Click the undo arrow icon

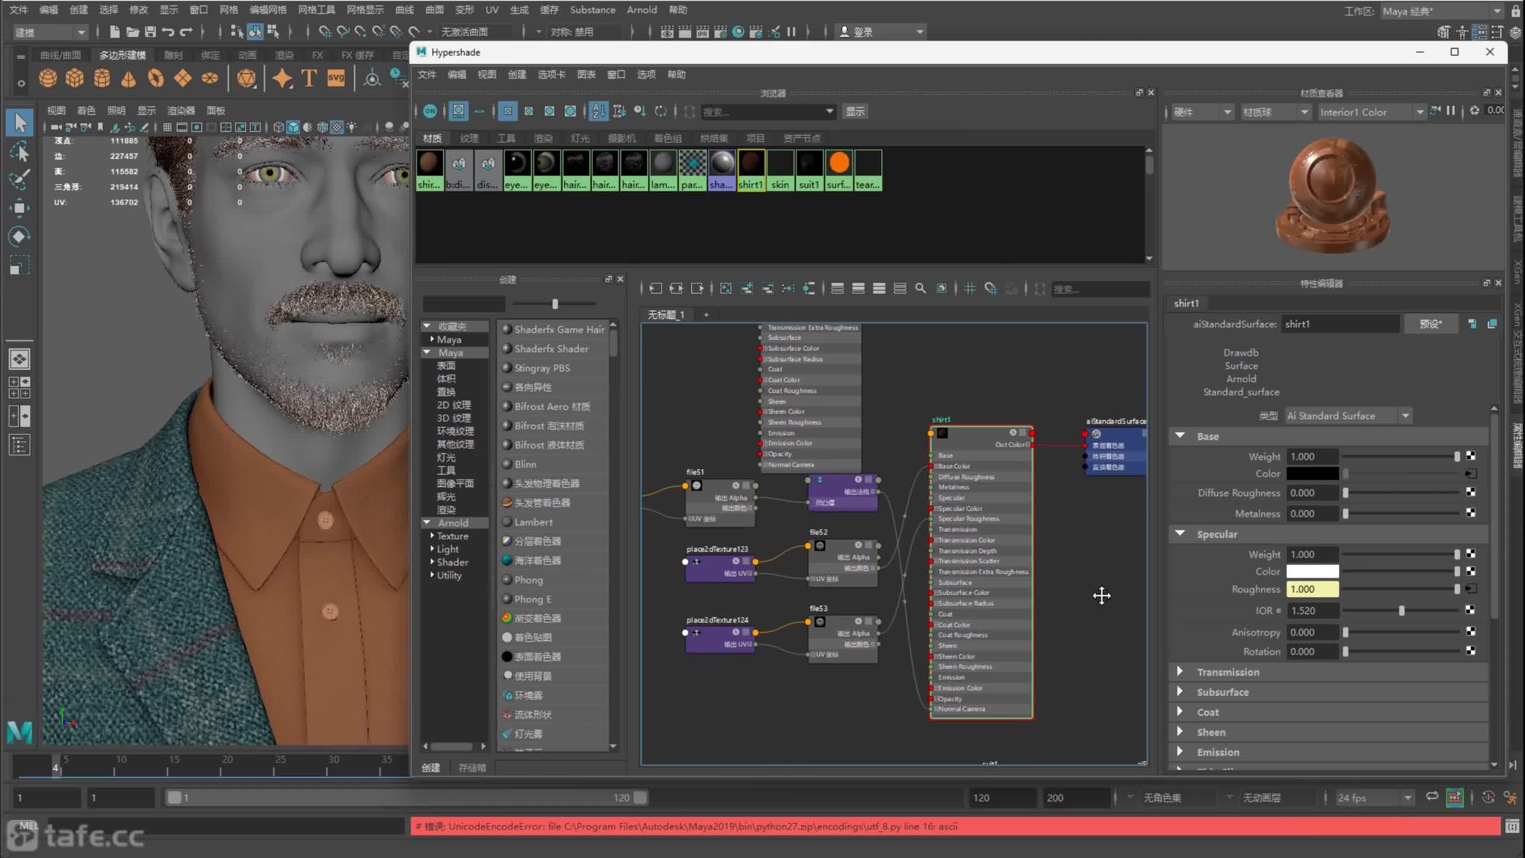pos(168,32)
